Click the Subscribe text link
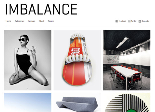This screenshot has width=155, height=112. (145, 21)
